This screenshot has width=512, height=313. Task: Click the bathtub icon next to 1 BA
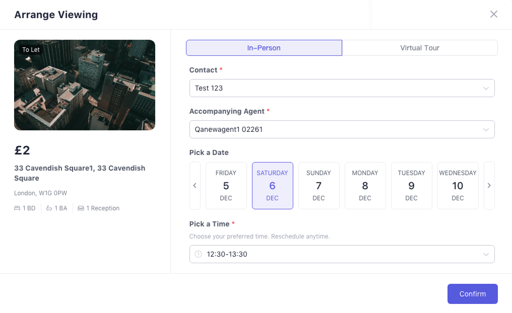pyautogui.click(x=49, y=208)
